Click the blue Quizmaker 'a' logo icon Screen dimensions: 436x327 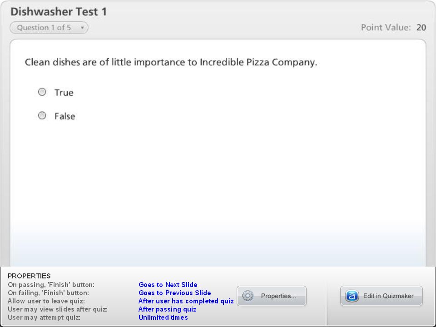click(x=352, y=296)
